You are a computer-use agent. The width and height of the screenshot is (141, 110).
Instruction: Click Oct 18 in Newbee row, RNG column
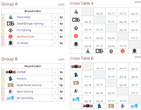111,77
